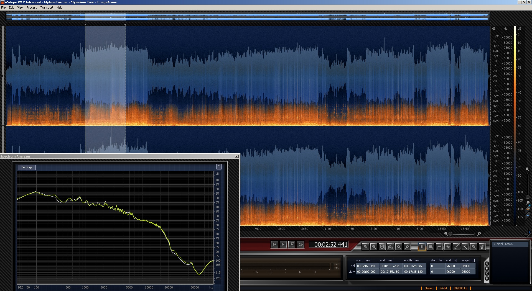The image size is (532, 291).
Task: Adjust the horizontal time zoom slider
Action: click(x=450, y=234)
